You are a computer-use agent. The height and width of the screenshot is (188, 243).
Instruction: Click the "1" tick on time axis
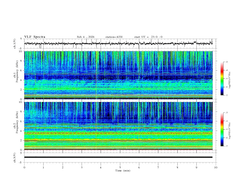43,167
